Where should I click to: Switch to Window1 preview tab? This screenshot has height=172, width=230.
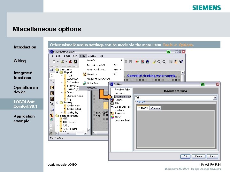pos(143,108)
